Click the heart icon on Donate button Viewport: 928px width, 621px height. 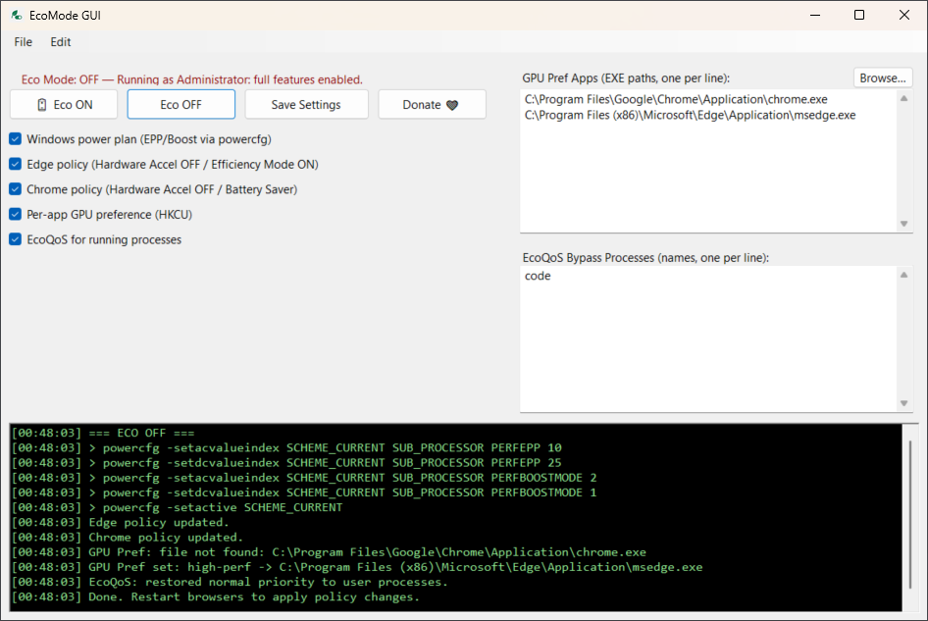452,105
